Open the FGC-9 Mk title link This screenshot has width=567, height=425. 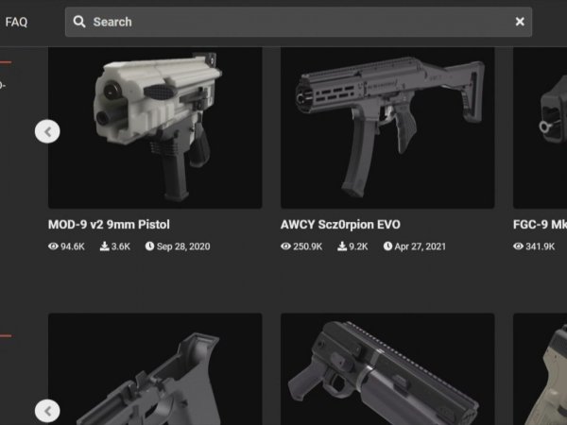click(x=540, y=225)
